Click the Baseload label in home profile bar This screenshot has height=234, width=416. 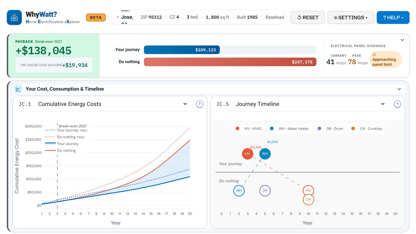(x=275, y=17)
